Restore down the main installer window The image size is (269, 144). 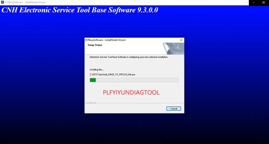click(263, 3)
